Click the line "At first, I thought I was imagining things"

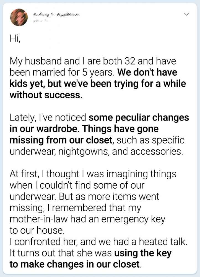point(93,174)
